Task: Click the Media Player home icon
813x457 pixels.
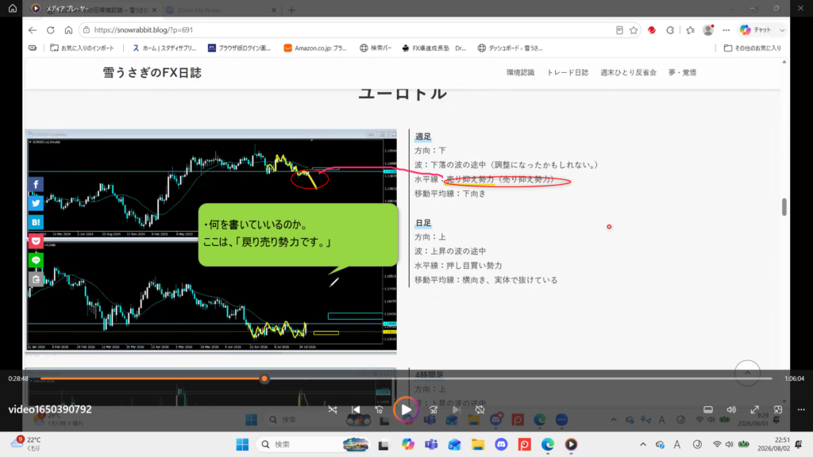Action: [x=13, y=8]
